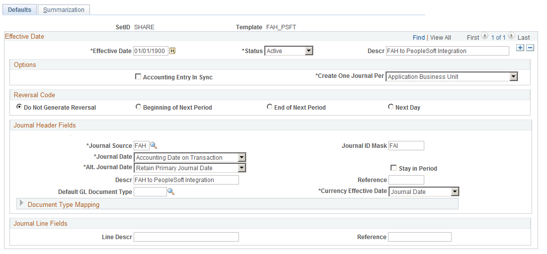The width and height of the screenshot is (547, 254).
Task: Choose Next Day reversal option
Action: pos(391,107)
